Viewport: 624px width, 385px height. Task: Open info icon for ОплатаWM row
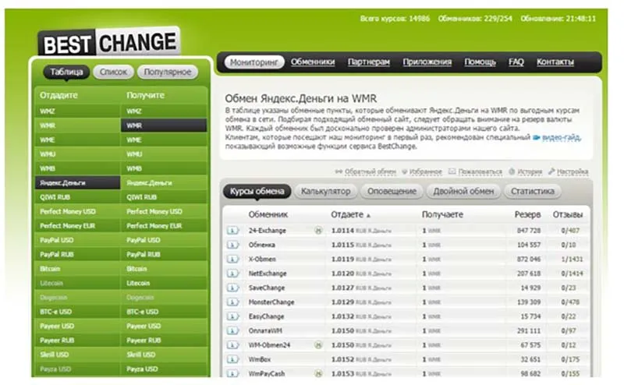tap(232, 330)
